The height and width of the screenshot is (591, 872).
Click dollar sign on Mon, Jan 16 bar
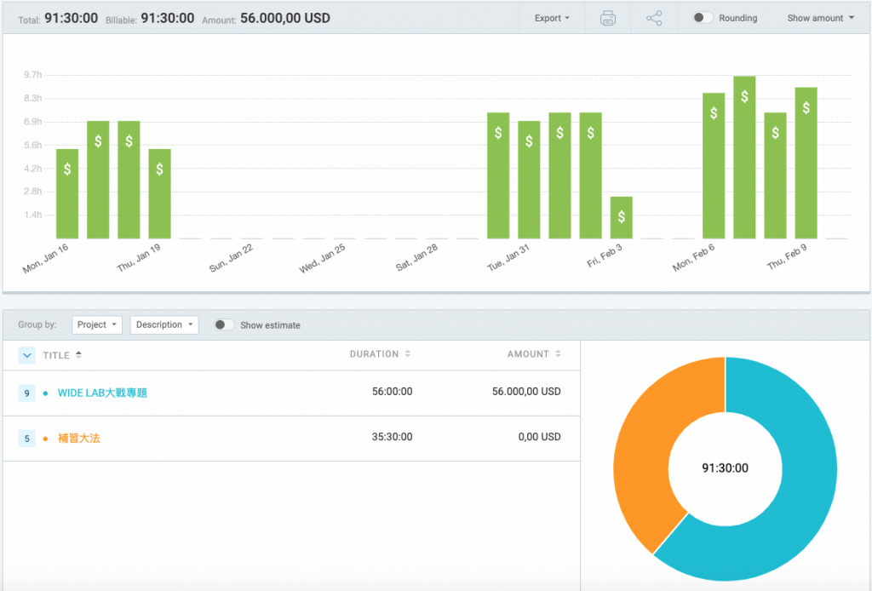point(67,169)
